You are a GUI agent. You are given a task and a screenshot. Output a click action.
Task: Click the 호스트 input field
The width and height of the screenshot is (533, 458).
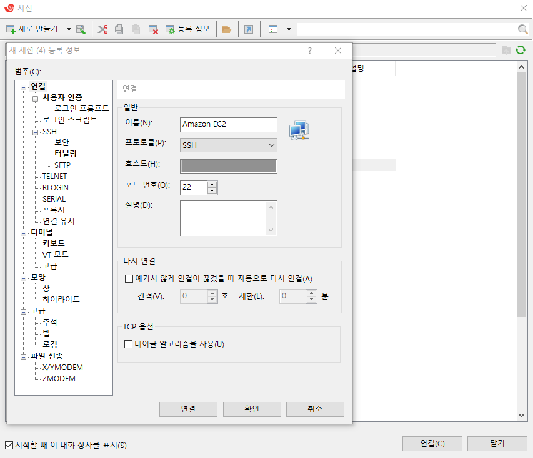point(229,167)
